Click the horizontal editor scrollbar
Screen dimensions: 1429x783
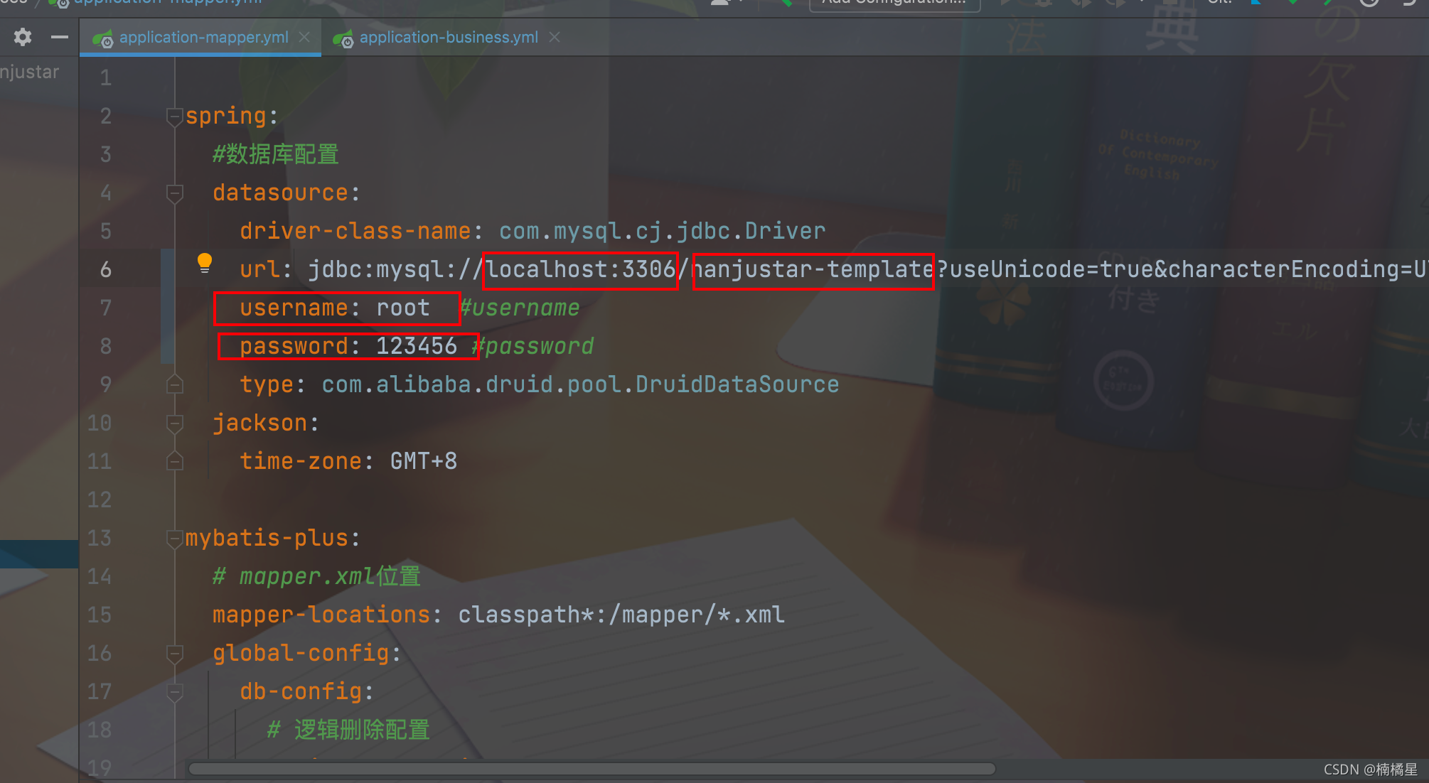(590, 769)
